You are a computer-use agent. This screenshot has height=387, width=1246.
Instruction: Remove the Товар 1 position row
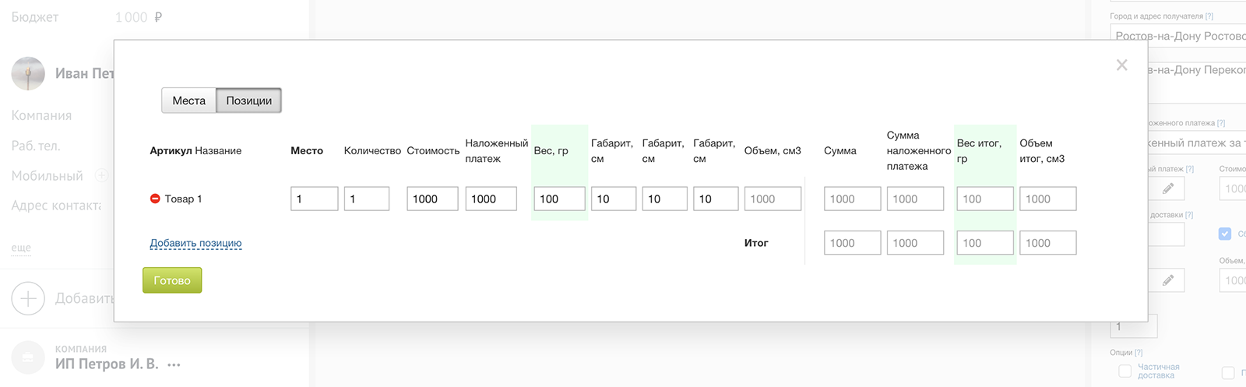(x=155, y=199)
